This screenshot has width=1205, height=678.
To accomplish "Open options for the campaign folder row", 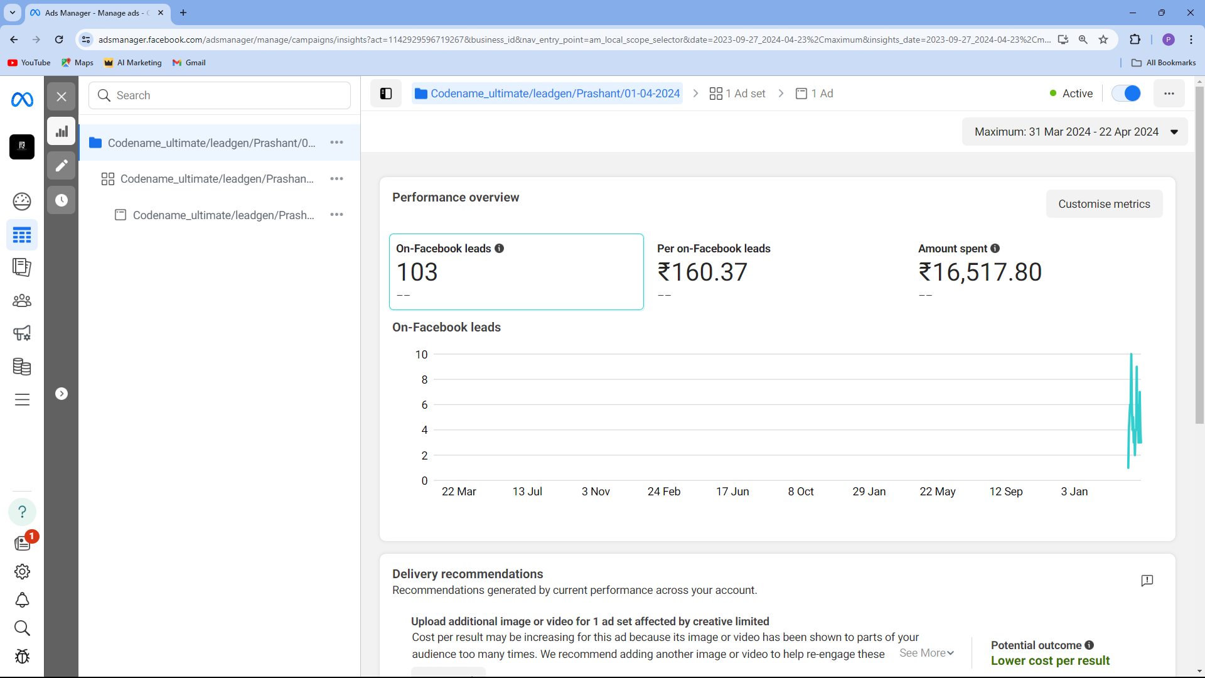I will point(337,143).
